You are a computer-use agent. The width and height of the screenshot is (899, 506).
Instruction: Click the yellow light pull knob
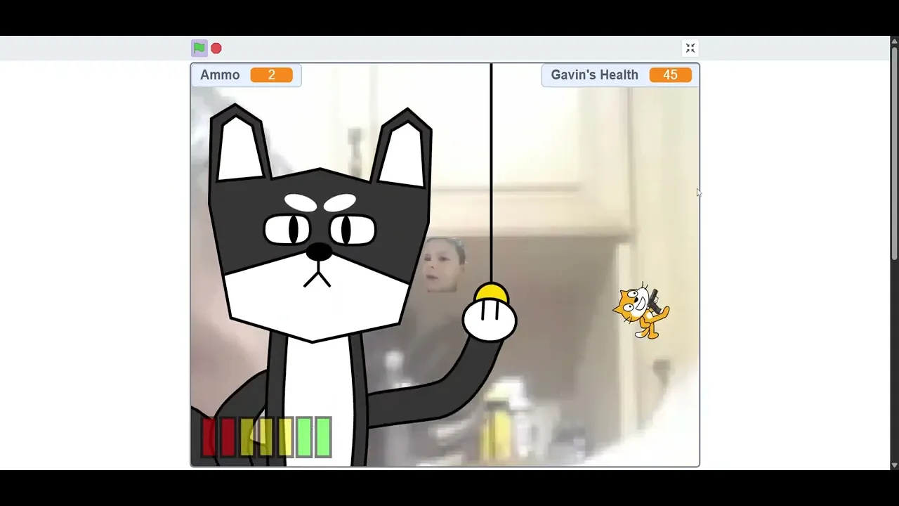click(491, 292)
